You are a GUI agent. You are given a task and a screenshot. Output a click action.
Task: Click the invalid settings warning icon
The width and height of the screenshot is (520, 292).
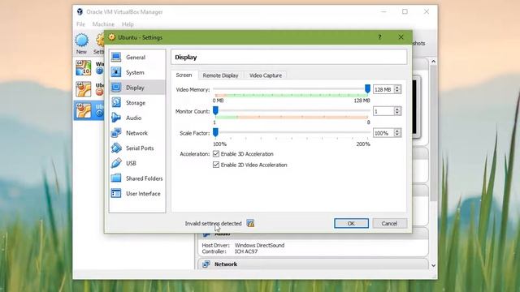click(x=250, y=224)
